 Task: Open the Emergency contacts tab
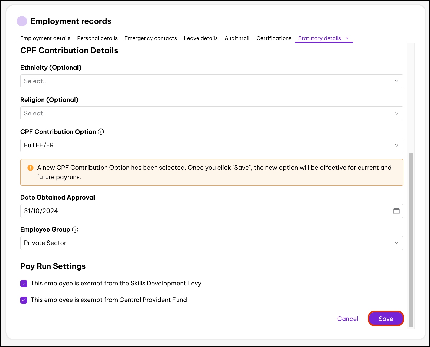[151, 38]
